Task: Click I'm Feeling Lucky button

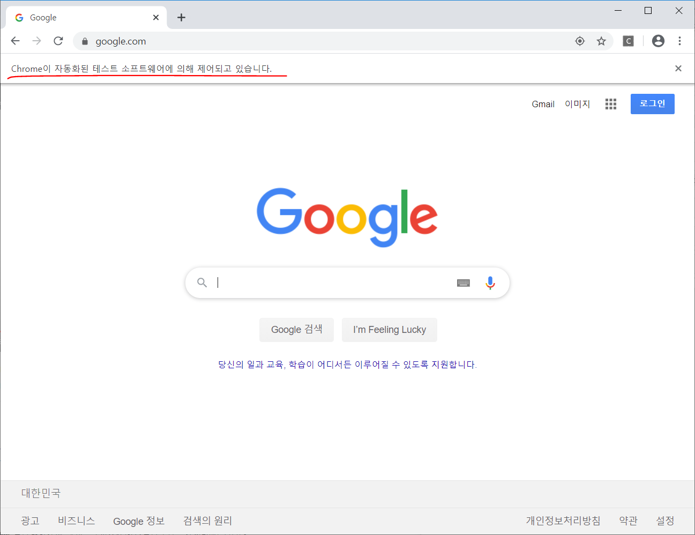Action: click(x=390, y=330)
